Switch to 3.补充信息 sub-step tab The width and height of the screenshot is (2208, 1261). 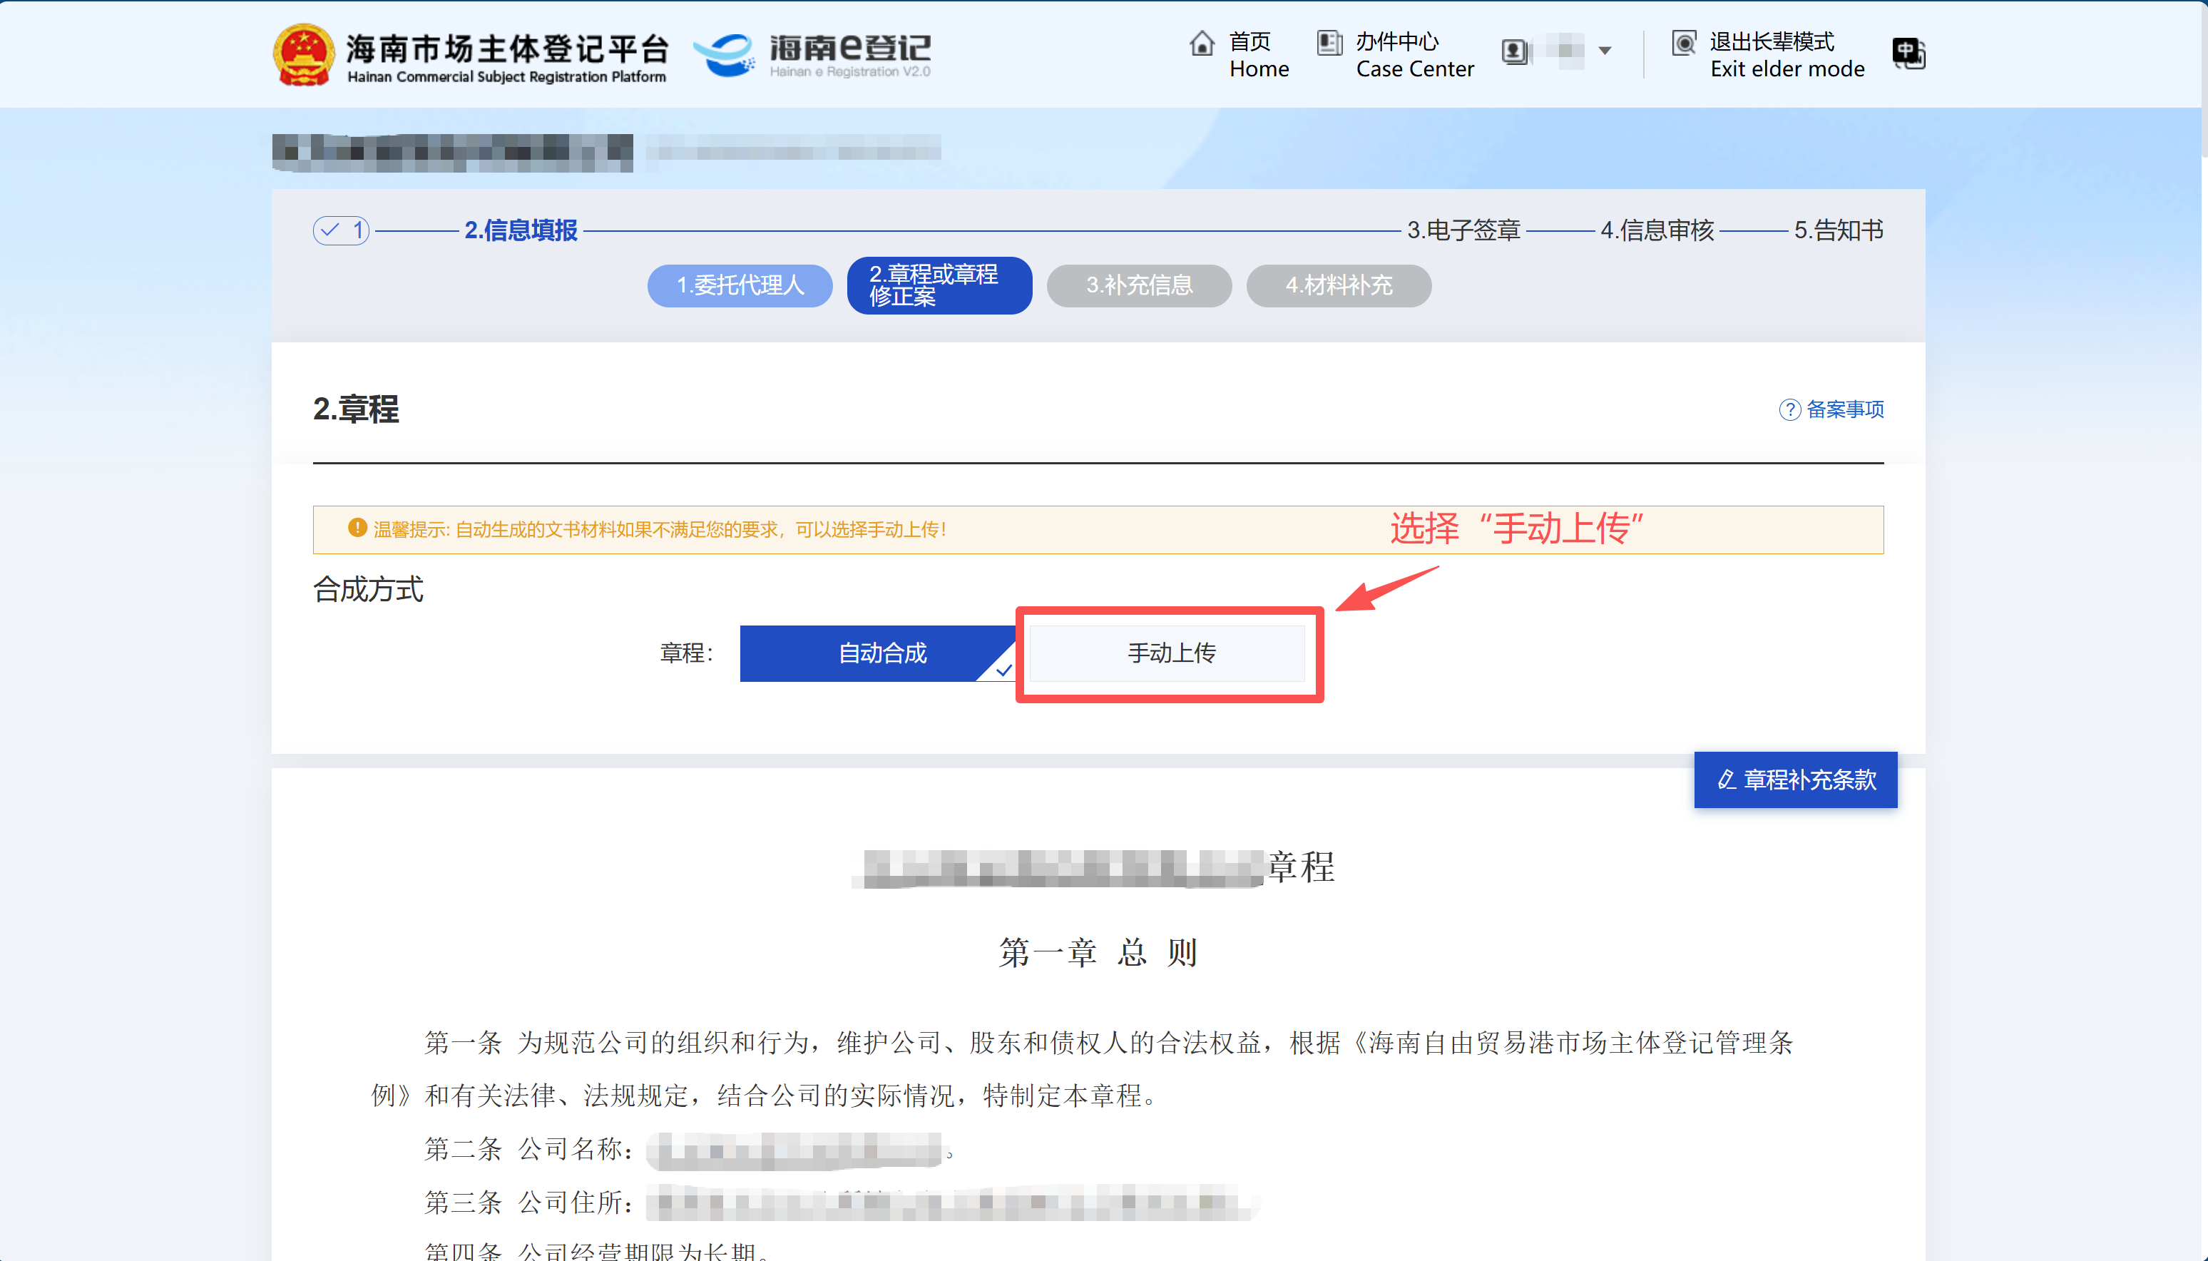1139,285
